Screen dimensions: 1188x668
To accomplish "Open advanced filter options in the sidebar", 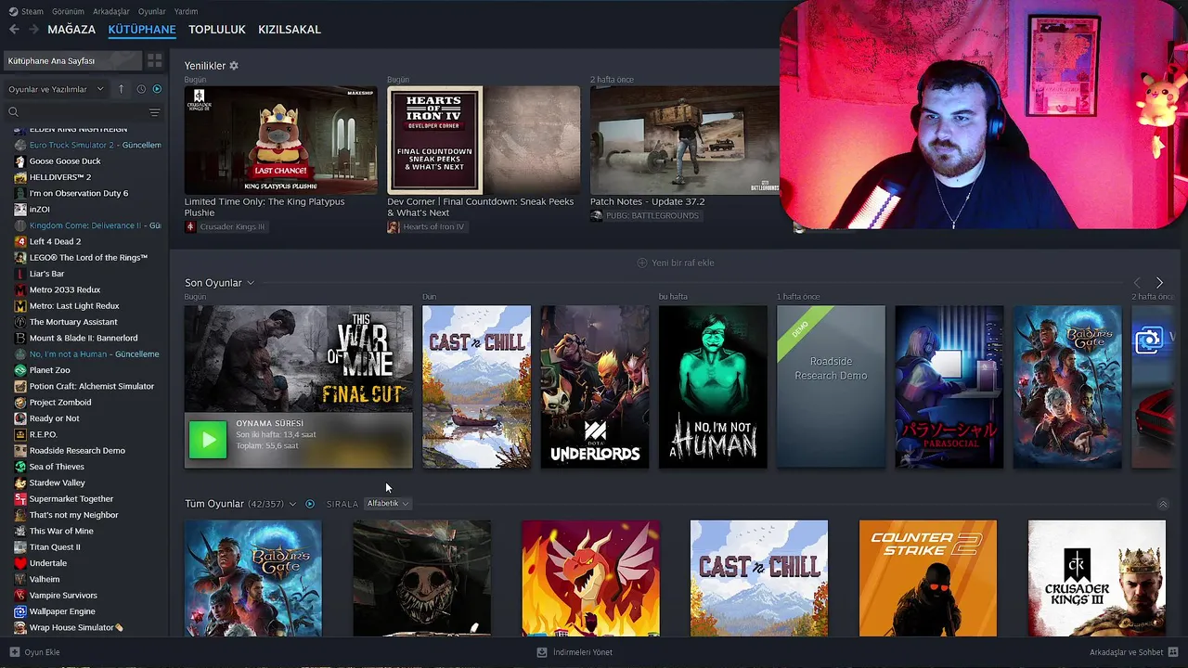I will pyautogui.click(x=155, y=112).
